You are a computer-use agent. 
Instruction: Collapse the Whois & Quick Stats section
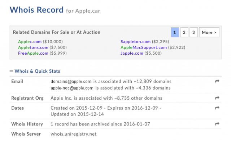click(11, 71)
